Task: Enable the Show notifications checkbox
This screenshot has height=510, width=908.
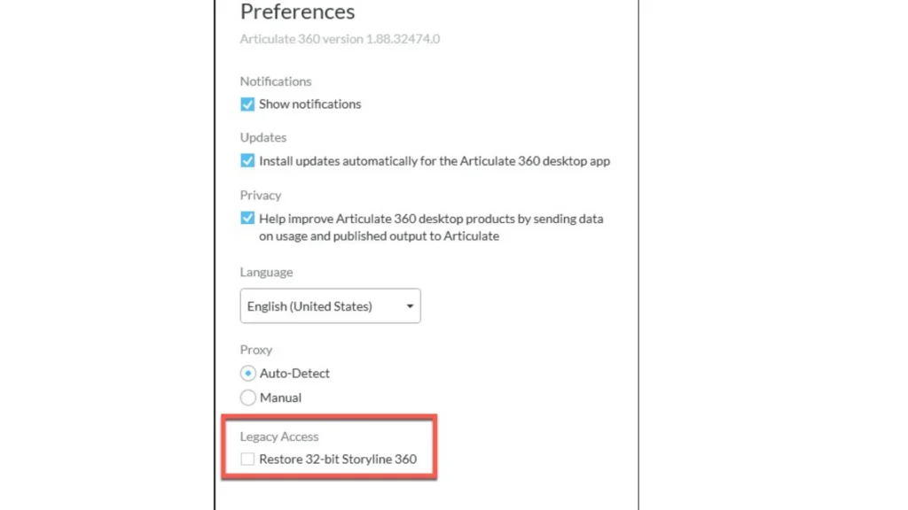Action: 247,104
